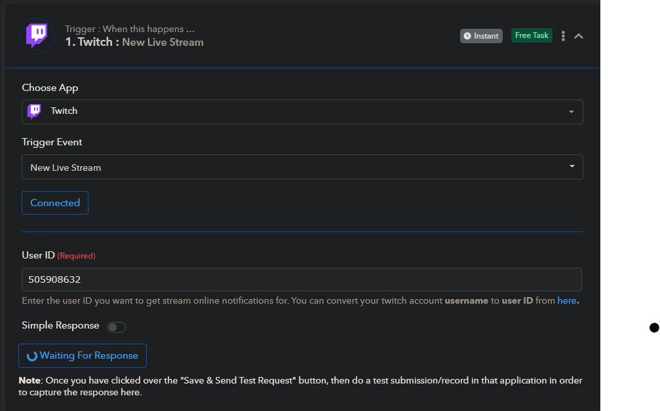This screenshot has height=411, width=660.
Task: Collapse the trigger step with the chevron
Action: click(x=579, y=36)
